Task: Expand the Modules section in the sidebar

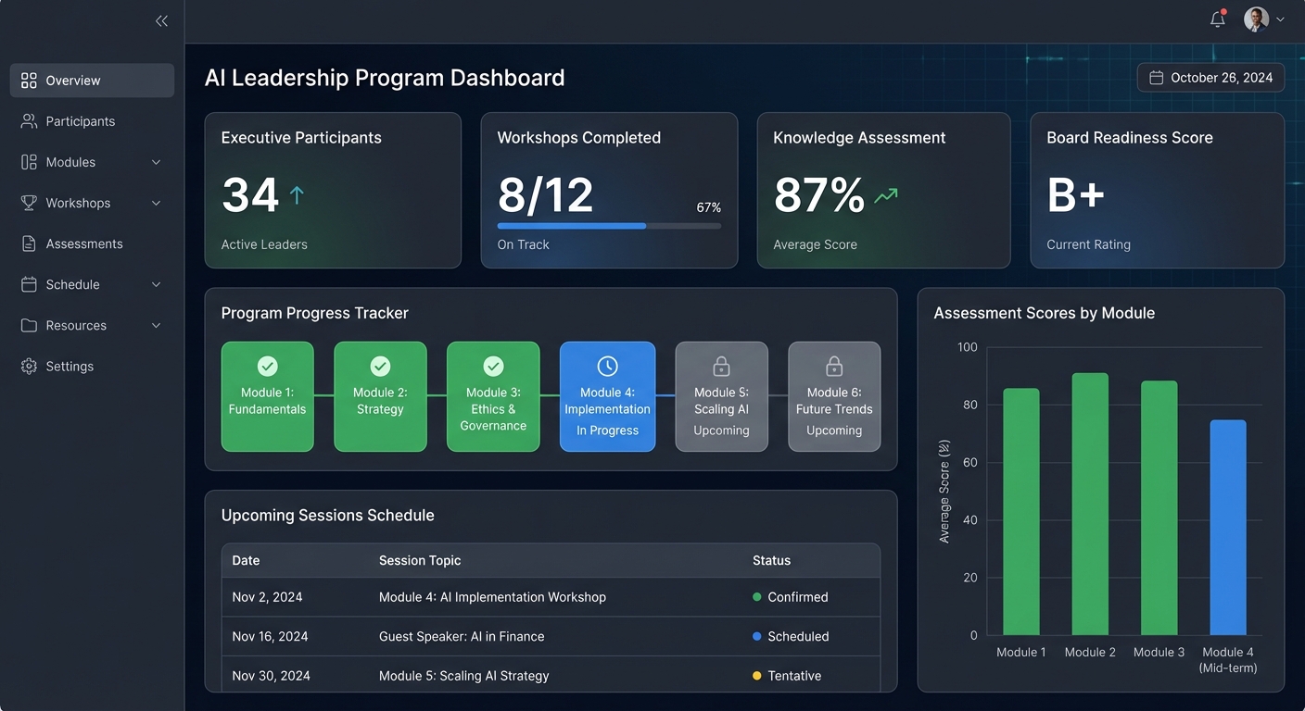Action: 156,161
